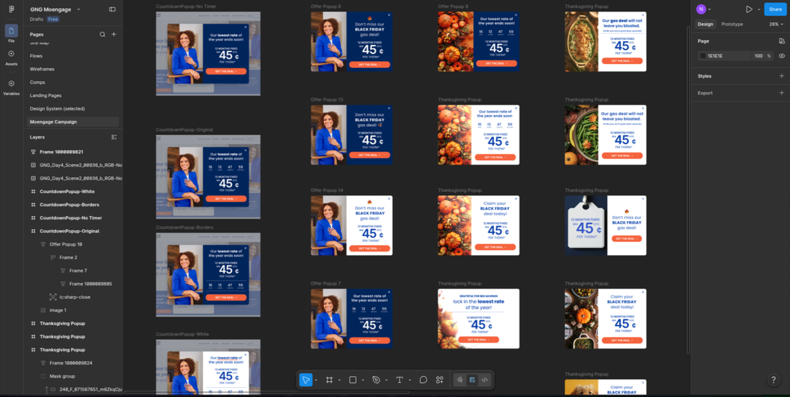This screenshot has height=397, width=790.
Task: Add a style with Styles plus icon
Action: click(782, 76)
